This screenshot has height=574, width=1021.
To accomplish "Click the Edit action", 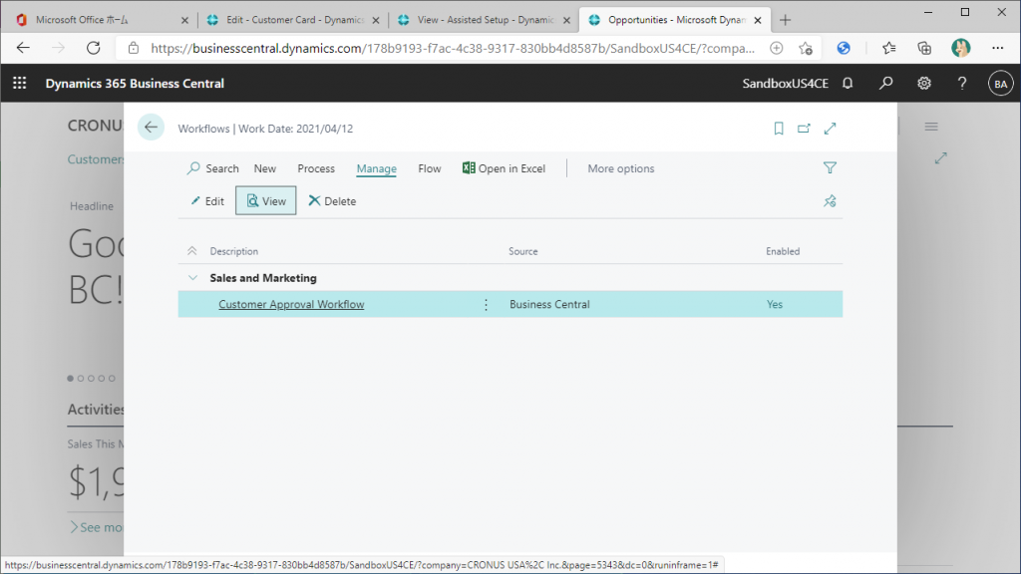I will 207,201.
